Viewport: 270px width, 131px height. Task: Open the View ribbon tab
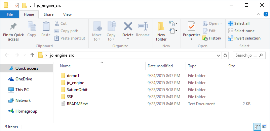click(67, 15)
